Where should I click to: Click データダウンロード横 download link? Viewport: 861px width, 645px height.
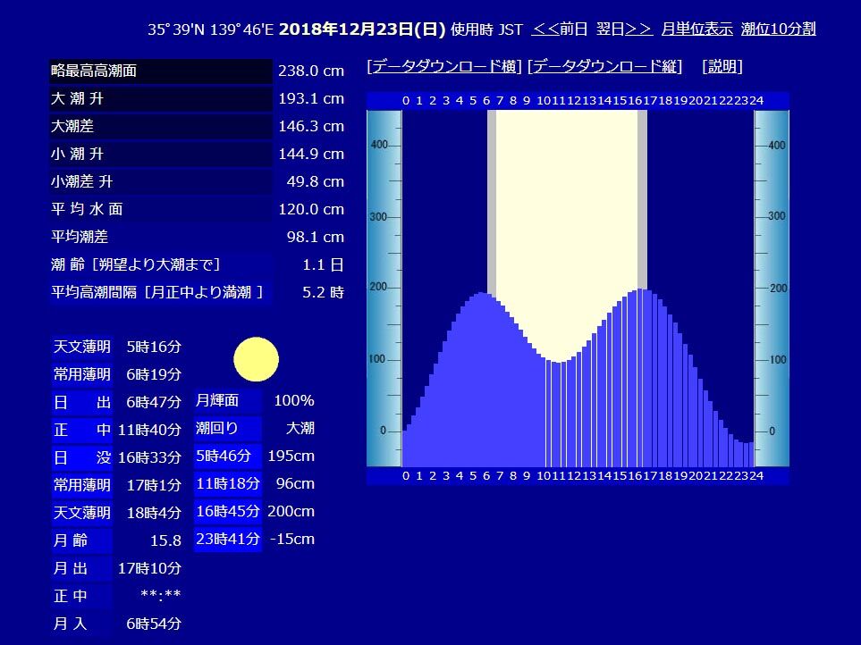[x=444, y=66]
